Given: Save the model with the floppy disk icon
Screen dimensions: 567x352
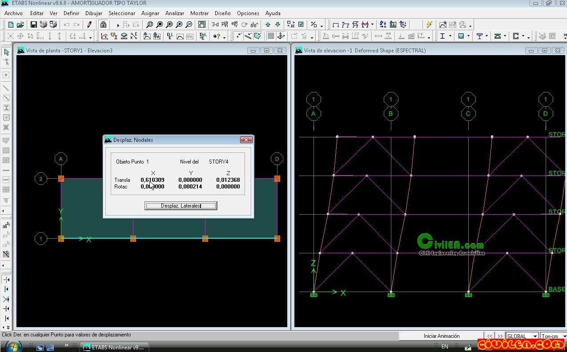Looking at the screenshot, I should pos(34,25).
